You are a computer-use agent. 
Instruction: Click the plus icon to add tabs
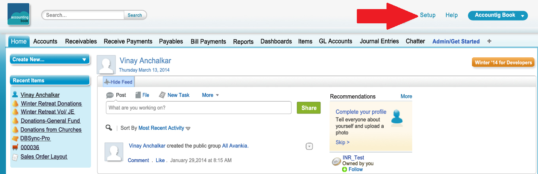(x=489, y=41)
